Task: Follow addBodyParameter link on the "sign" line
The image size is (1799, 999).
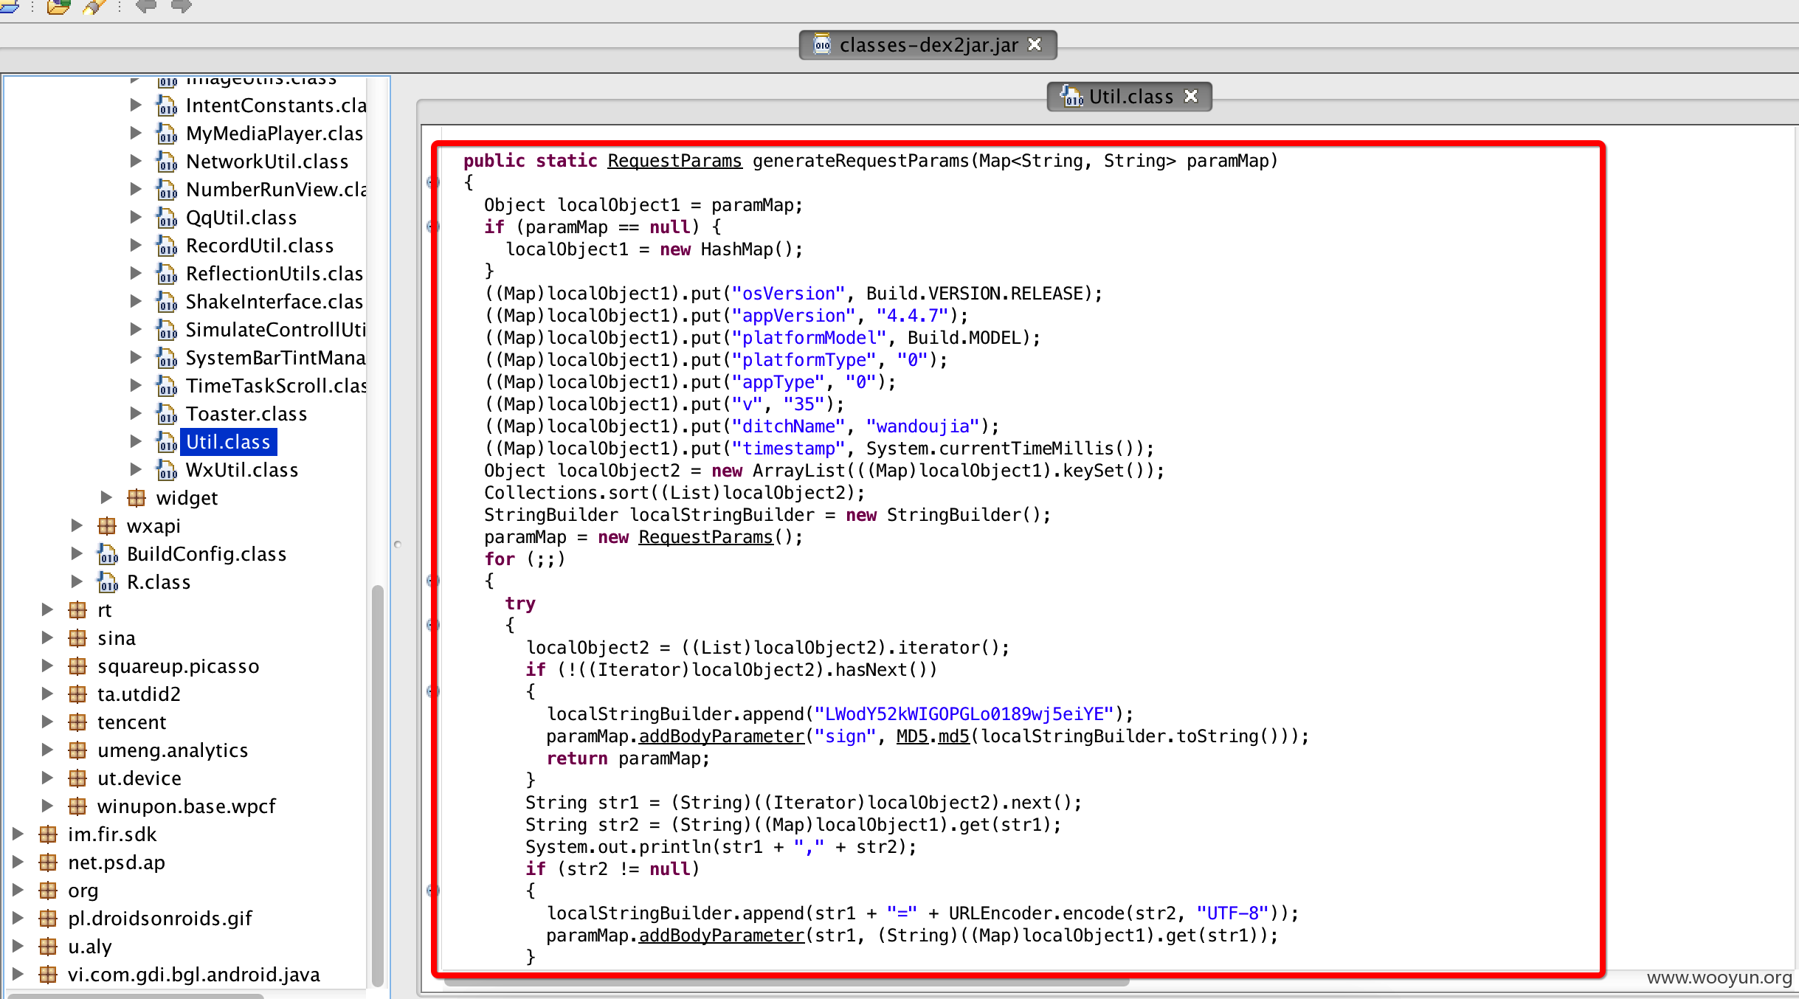Action: (x=721, y=736)
